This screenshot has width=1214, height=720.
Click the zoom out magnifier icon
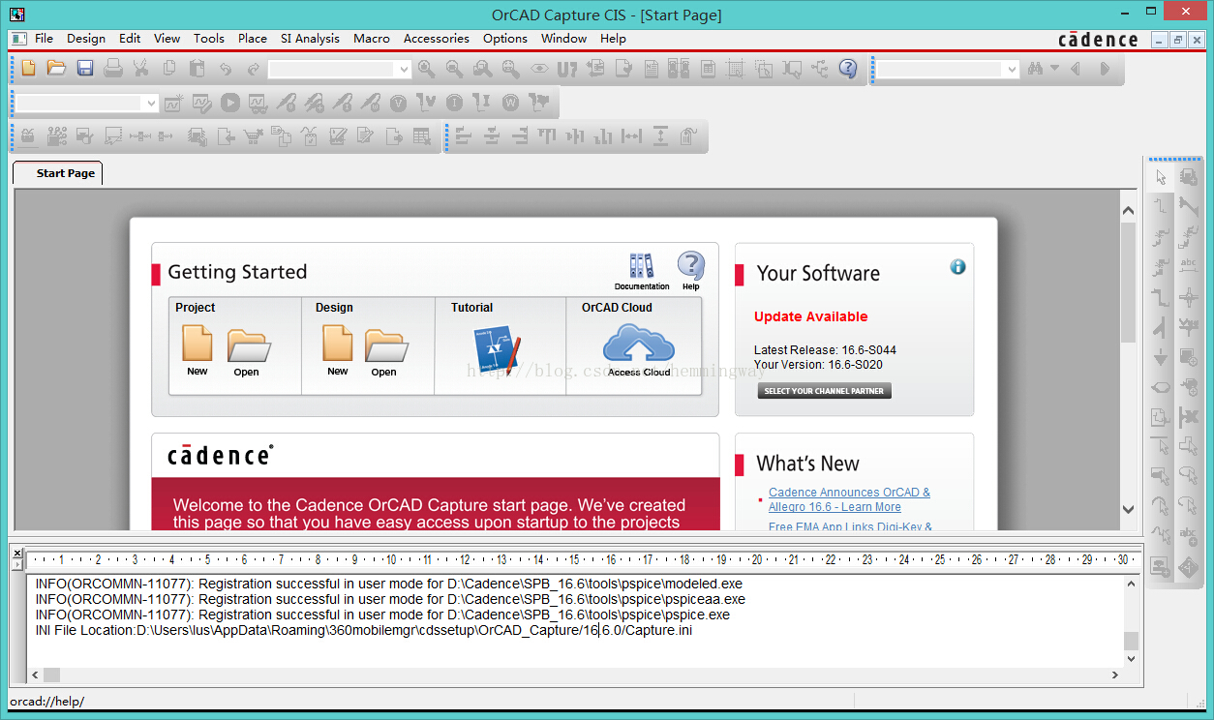click(454, 69)
